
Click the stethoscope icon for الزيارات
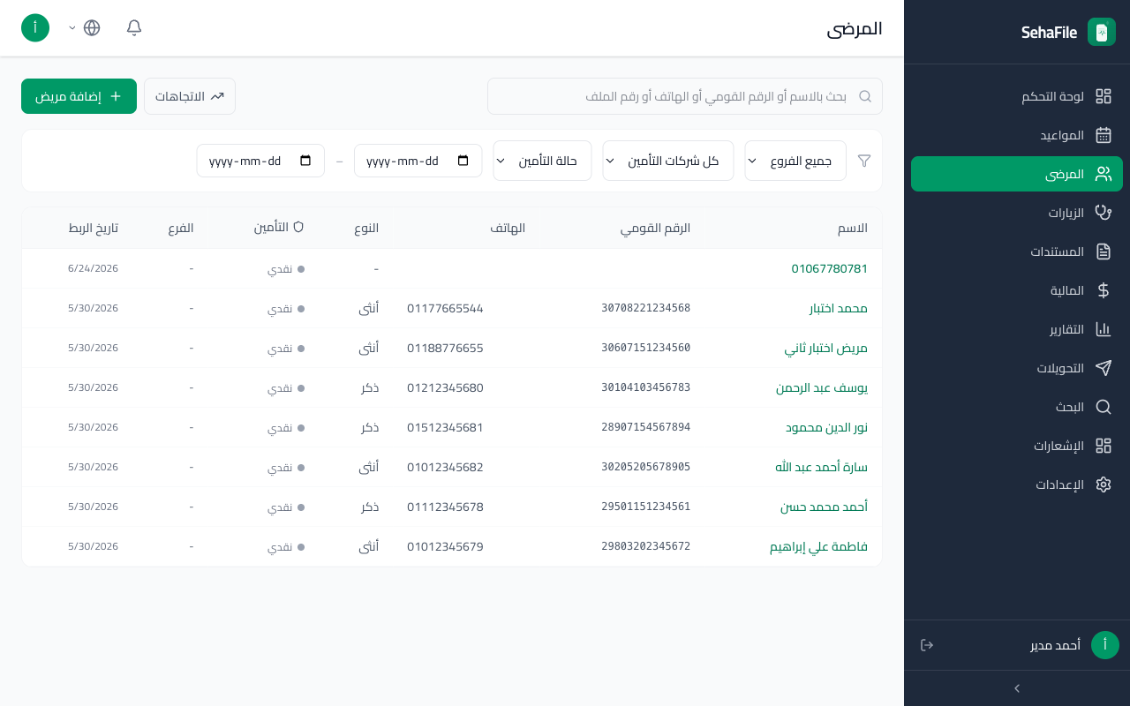click(x=1104, y=213)
